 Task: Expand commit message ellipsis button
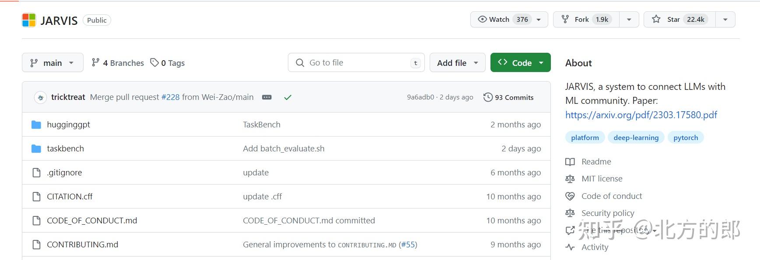pos(266,97)
